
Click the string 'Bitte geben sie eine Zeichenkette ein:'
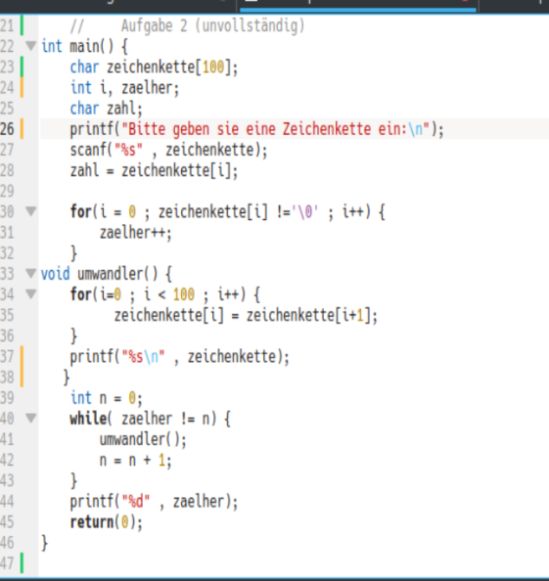coord(268,129)
